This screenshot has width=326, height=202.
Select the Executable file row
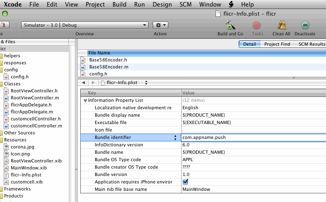203,123
